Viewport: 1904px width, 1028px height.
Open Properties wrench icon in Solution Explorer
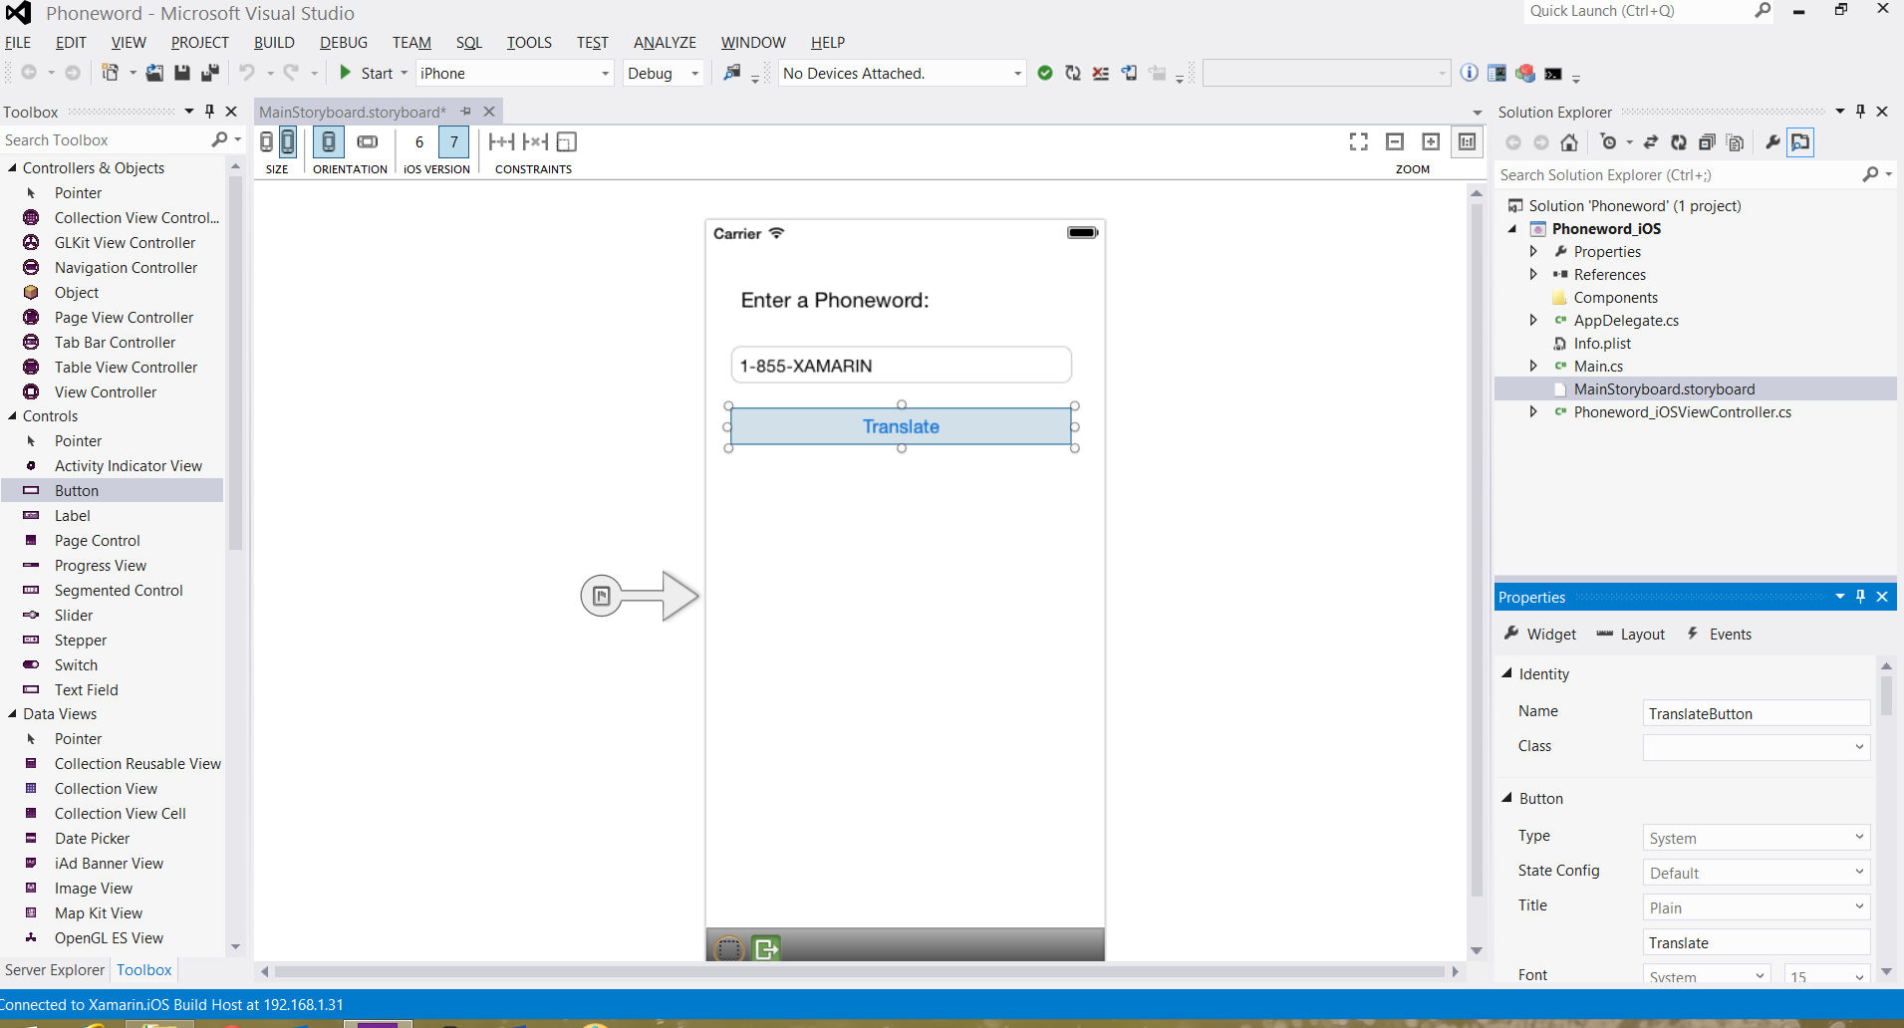[1772, 142]
